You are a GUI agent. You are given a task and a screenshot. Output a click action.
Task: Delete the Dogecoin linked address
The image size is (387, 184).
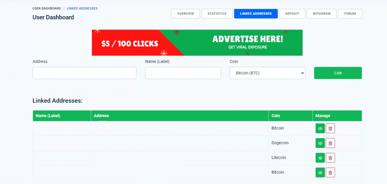[x=330, y=143]
